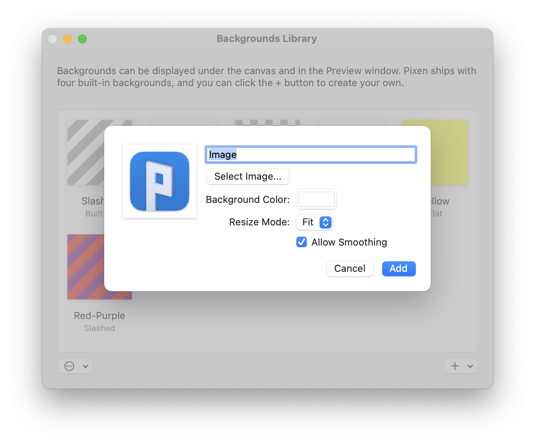Open the Background Color swatch picker
Screen dimensions: 535x444
point(316,199)
